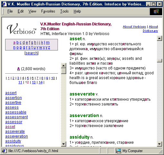The image size is (164, 155).
Task: Click the dictionary title heading text
Action: pos(76,26)
